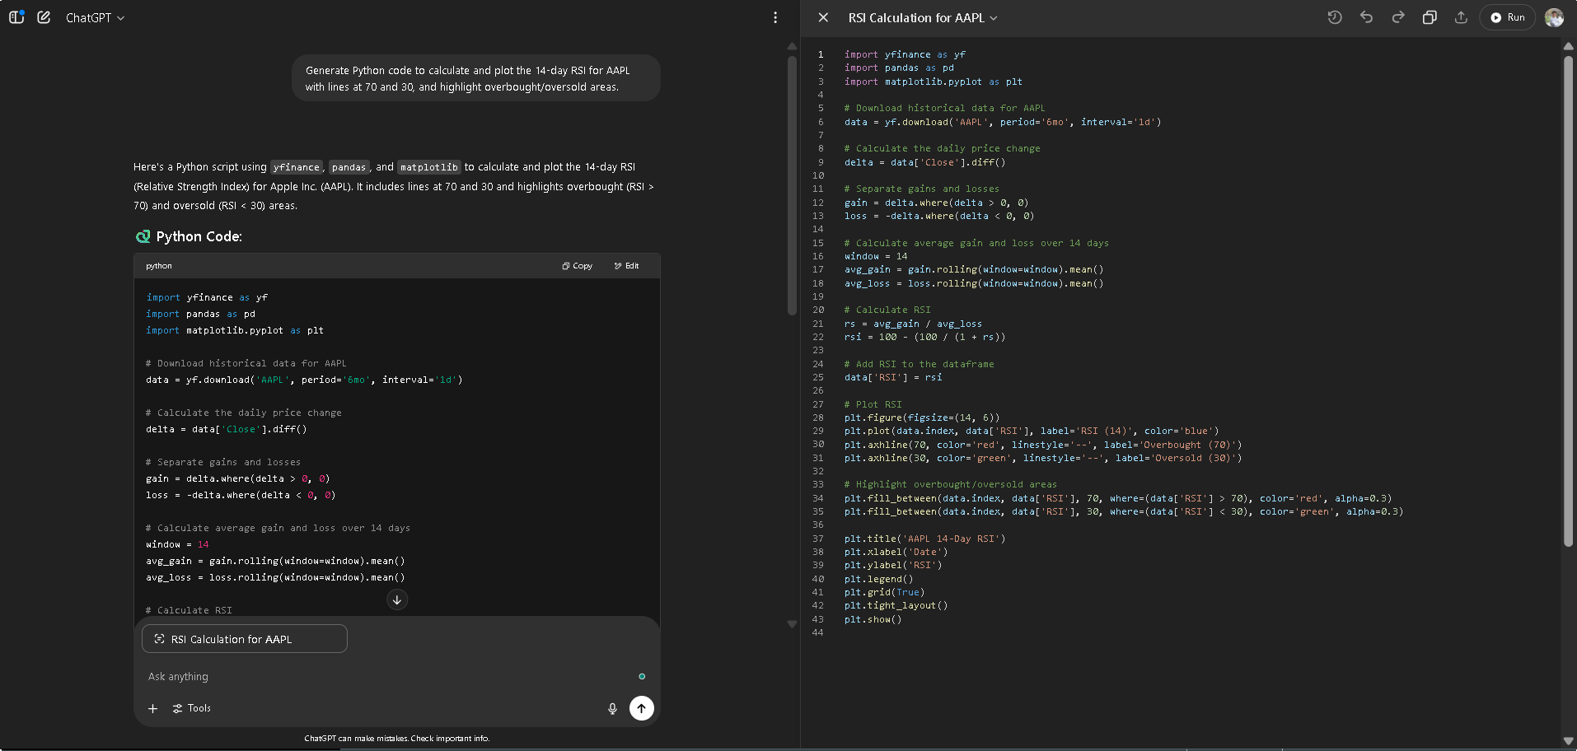
Task: Click the 'matplotlib' inline code tag
Action: pos(429,167)
